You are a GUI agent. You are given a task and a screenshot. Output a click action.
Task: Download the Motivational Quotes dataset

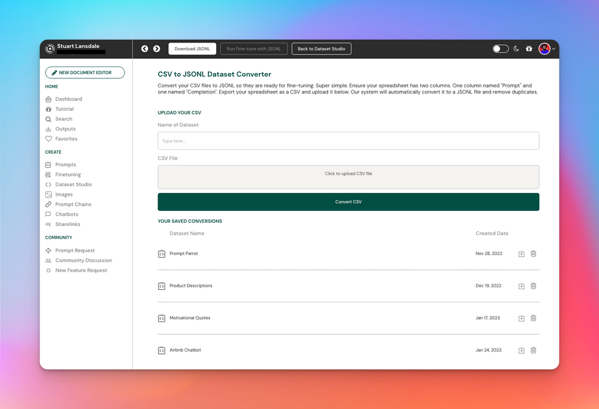pos(522,318)
